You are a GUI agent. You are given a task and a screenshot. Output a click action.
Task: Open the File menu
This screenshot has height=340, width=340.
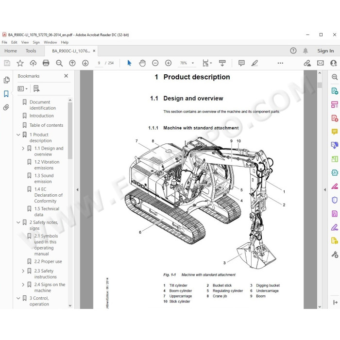[4, 42]
